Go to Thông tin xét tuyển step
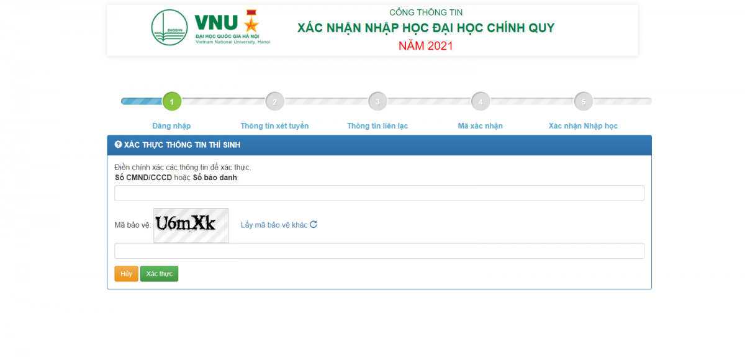 click(x=274, y=126)
